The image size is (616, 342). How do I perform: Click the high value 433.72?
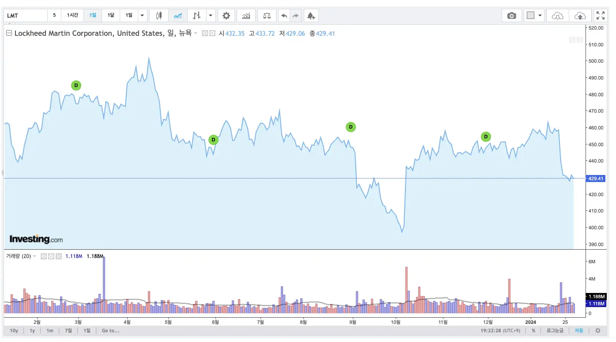click(265, 33)
